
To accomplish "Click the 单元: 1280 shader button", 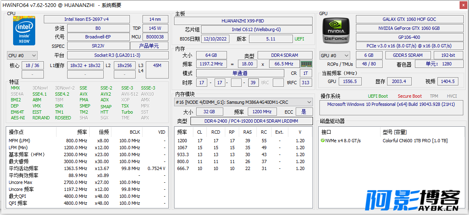I will (x=439, y=64).
